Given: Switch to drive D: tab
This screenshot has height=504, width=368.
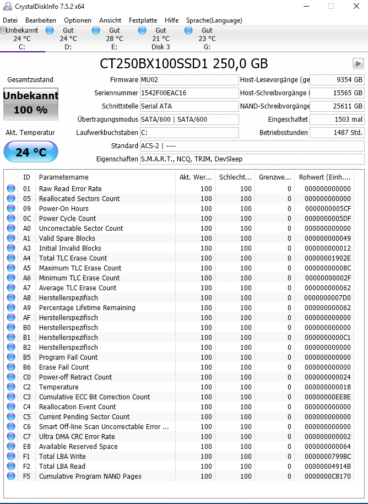Looking at the screenshot, I should pyautogui.click(x=68, y=39).
